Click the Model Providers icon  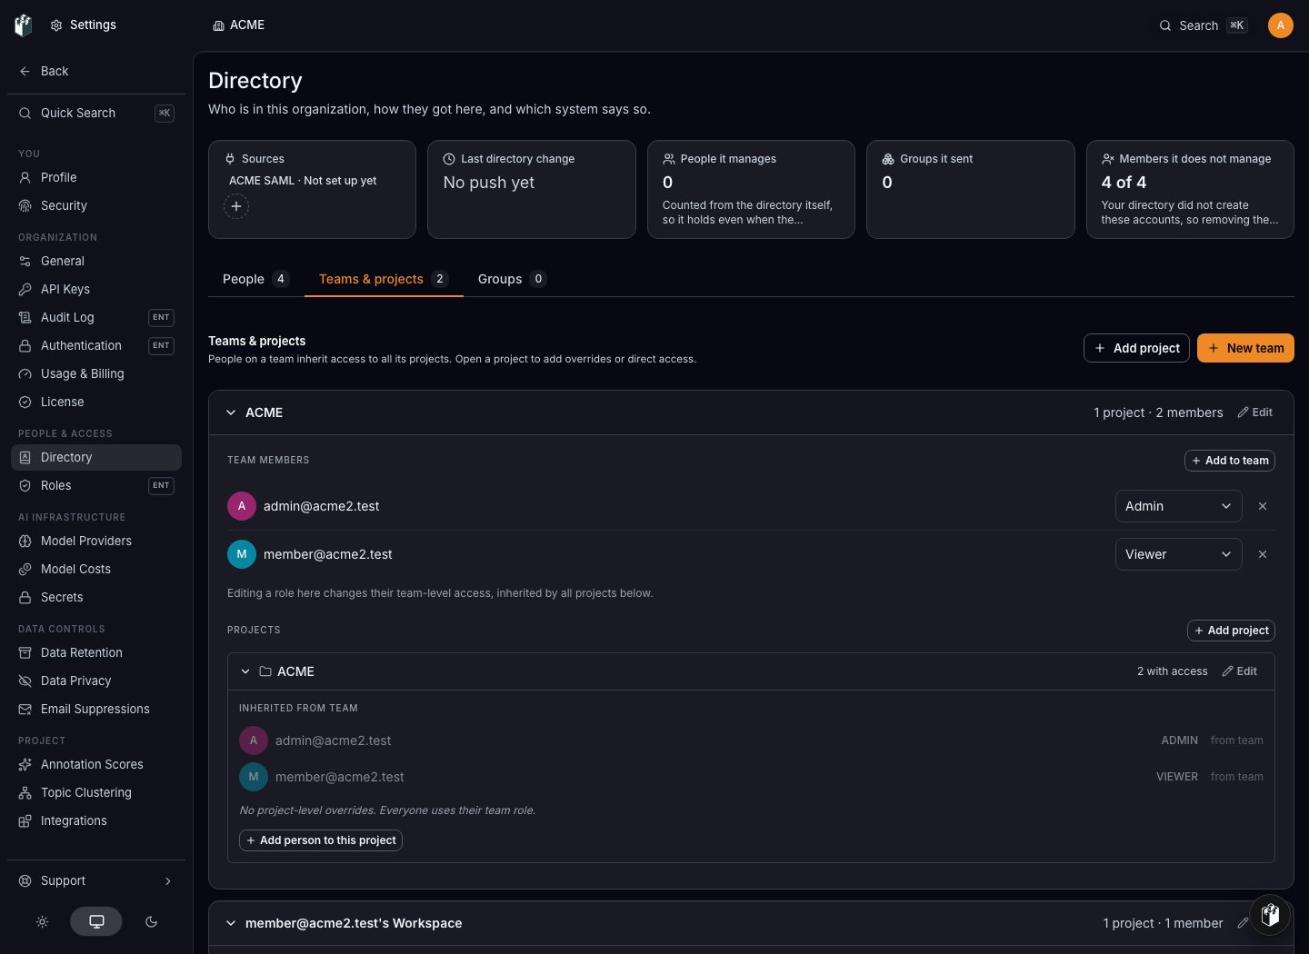click(x=25, y=541)
